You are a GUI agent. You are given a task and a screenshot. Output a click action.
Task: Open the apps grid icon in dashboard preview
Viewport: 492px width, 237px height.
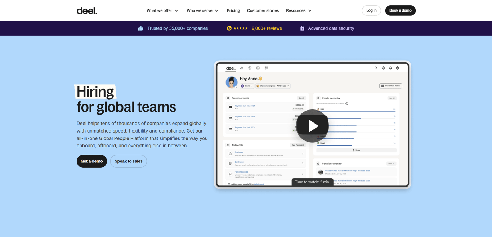pyautogui.click(x=266, y=68)
